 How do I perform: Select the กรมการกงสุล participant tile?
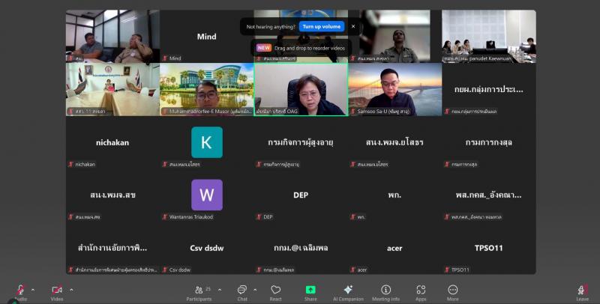[x=489, y=142]
